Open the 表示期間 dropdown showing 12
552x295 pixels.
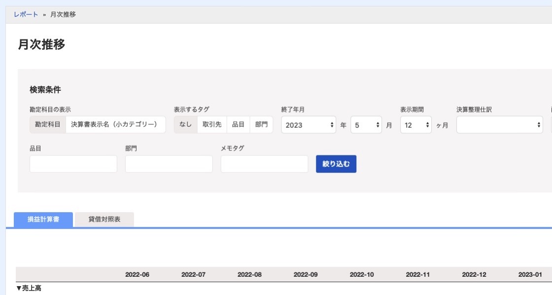point(416,125)
